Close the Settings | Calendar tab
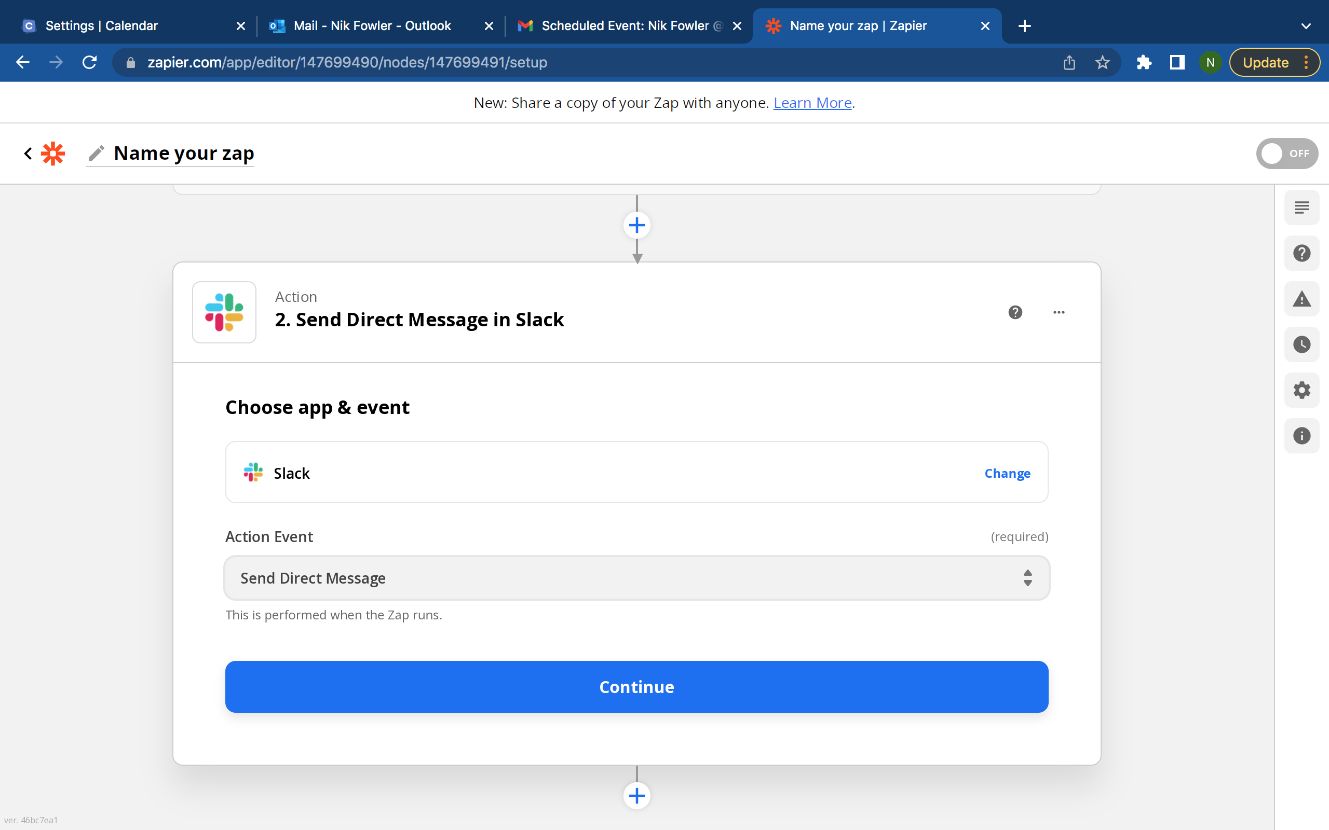The image size is (1329, 830). tap(240, 26)
